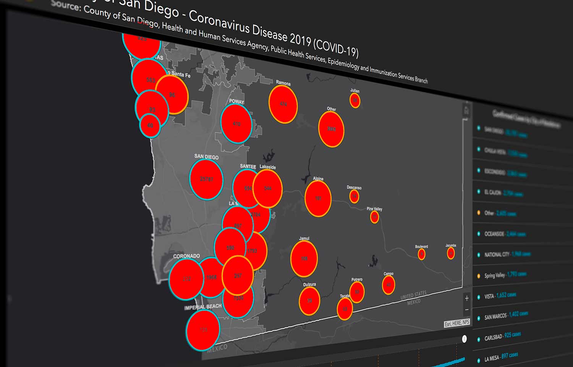
Task: Select the Ramona case marker
Action: (x=283, y=104)
